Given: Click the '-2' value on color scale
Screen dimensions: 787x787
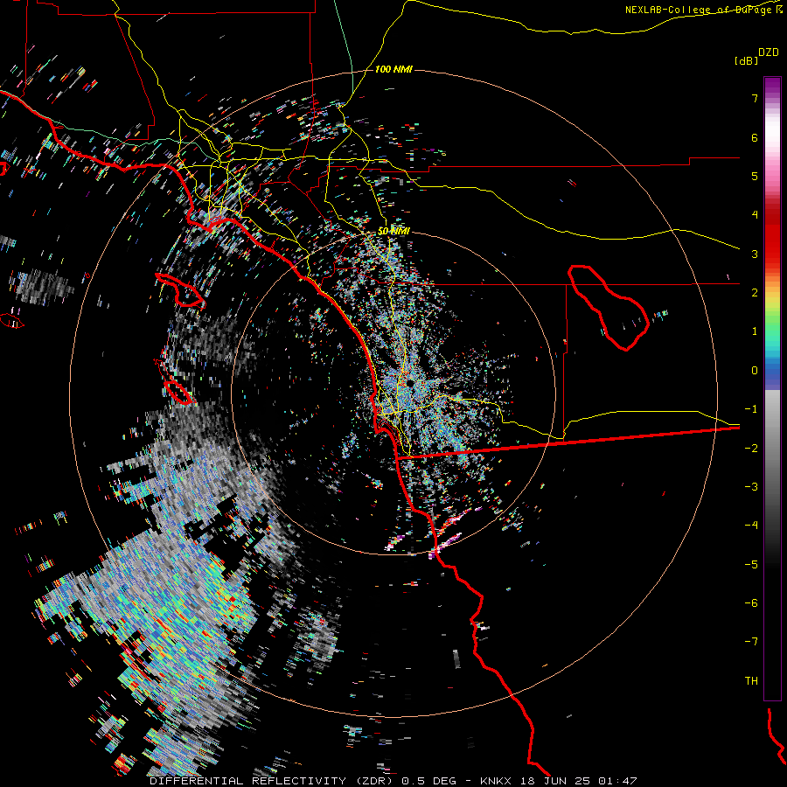Looking at the screenshot, I should point(751,449).
